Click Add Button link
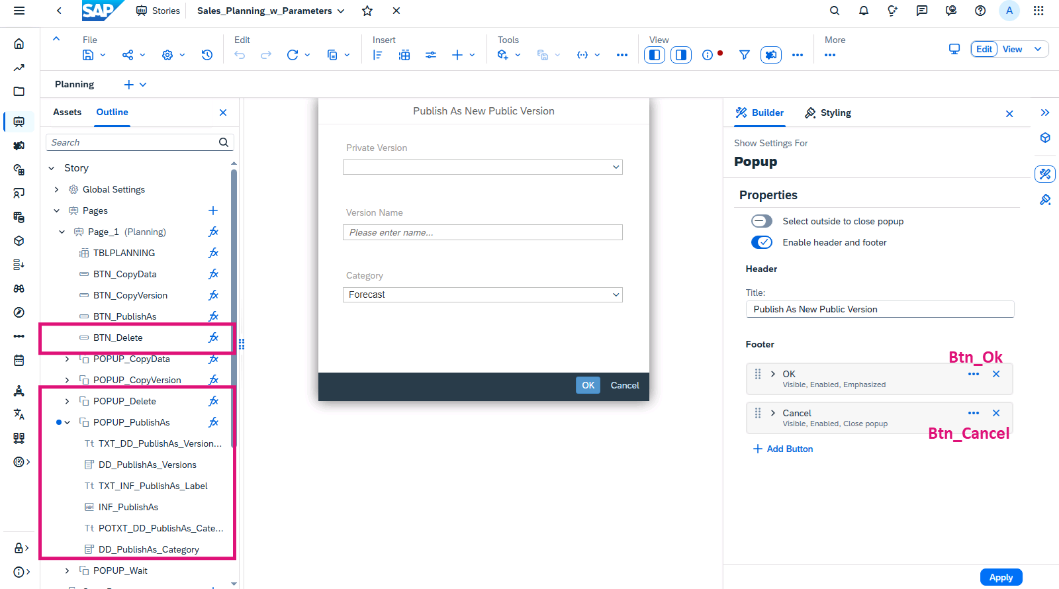Viewport: 1059px width, 589px height. pos(783,449)
